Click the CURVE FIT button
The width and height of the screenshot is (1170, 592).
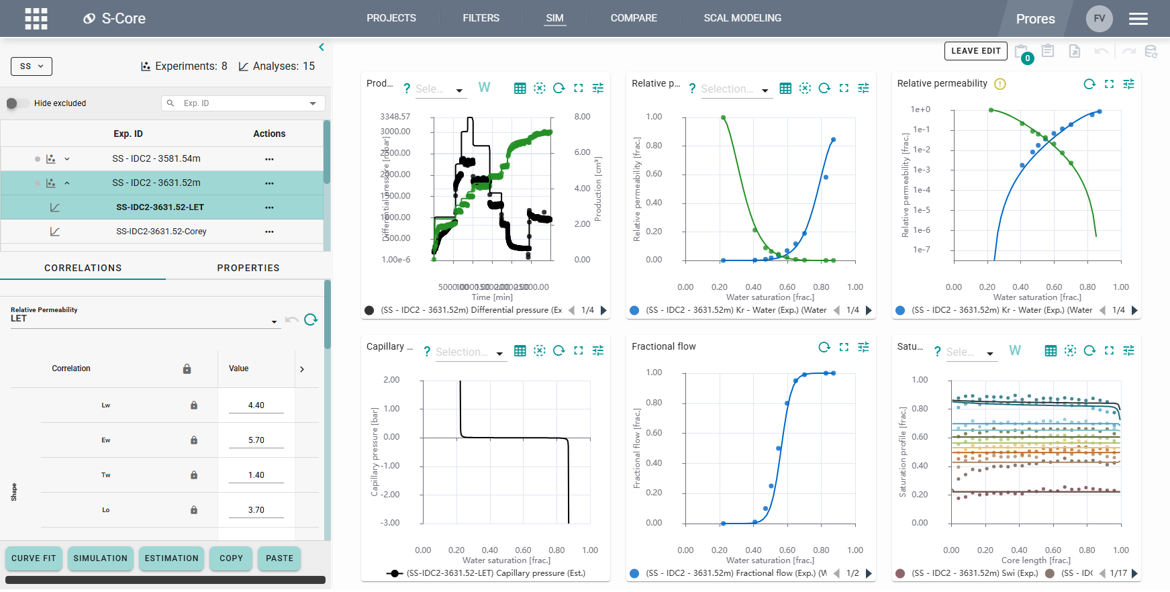(x=34, y=558)
